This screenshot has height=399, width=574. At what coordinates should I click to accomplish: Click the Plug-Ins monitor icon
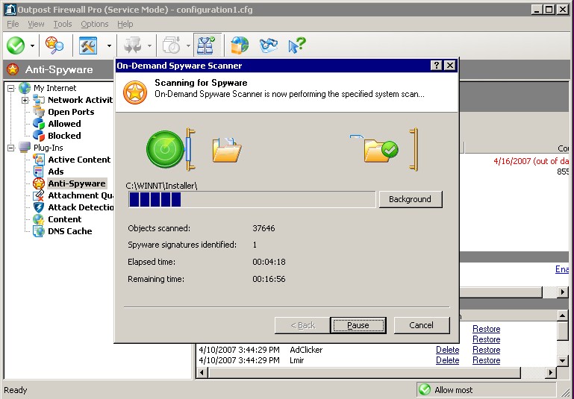25,148
